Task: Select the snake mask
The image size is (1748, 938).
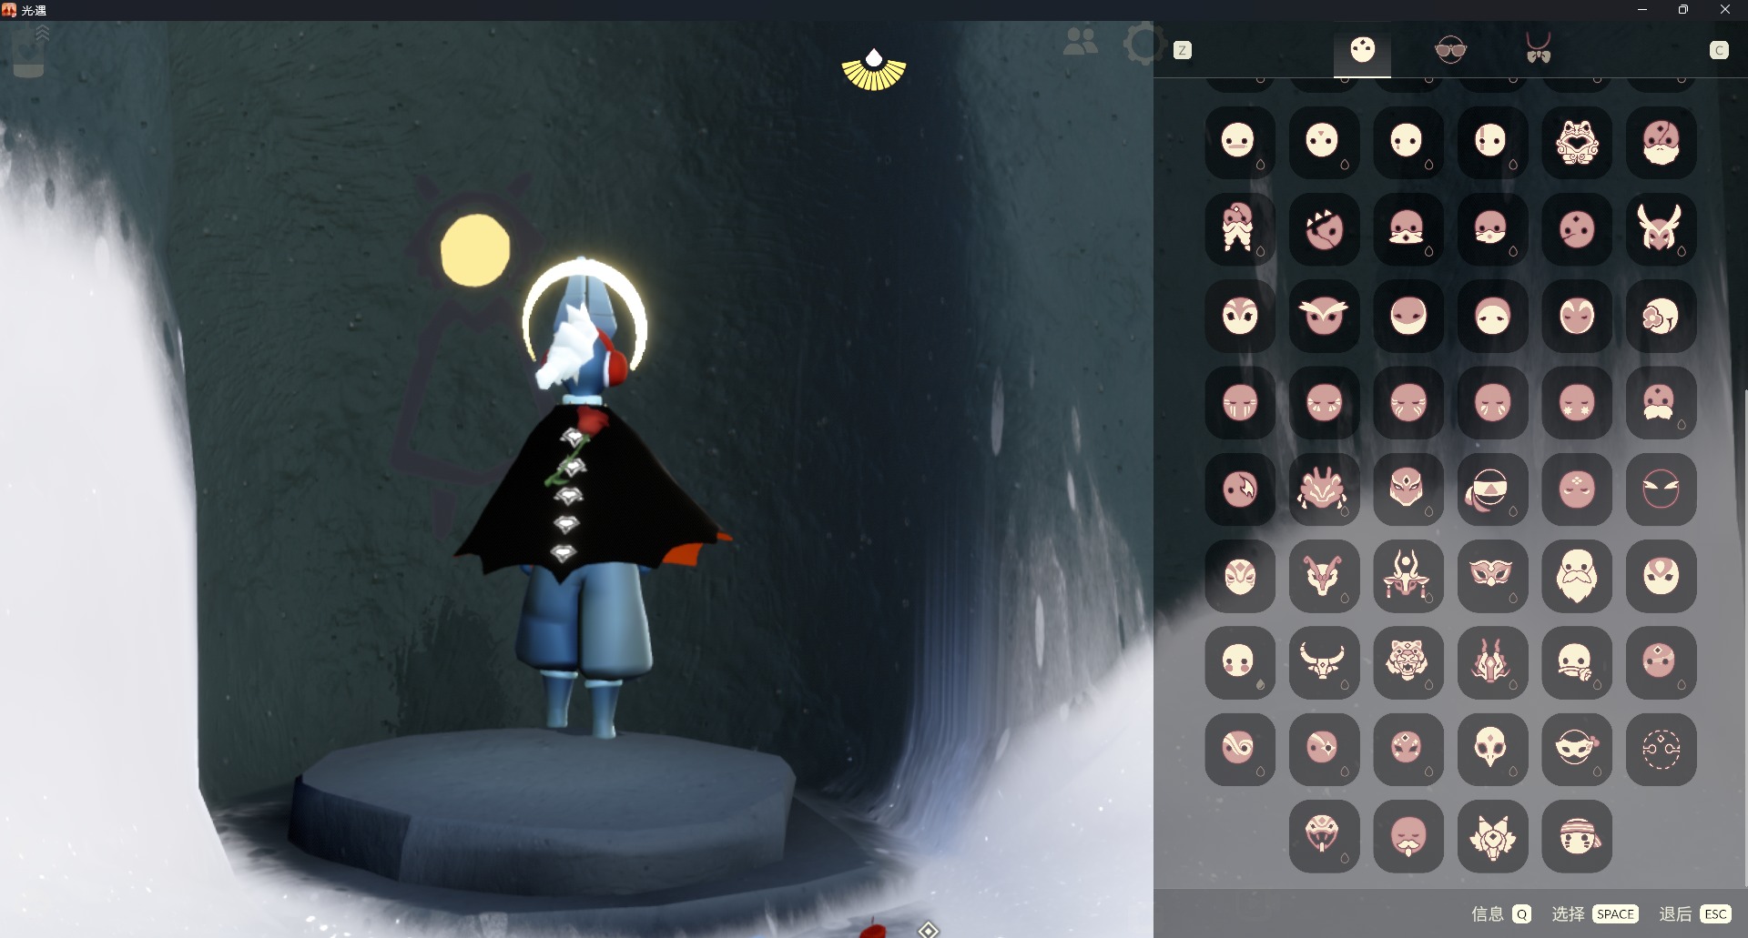Action: 1324,836
